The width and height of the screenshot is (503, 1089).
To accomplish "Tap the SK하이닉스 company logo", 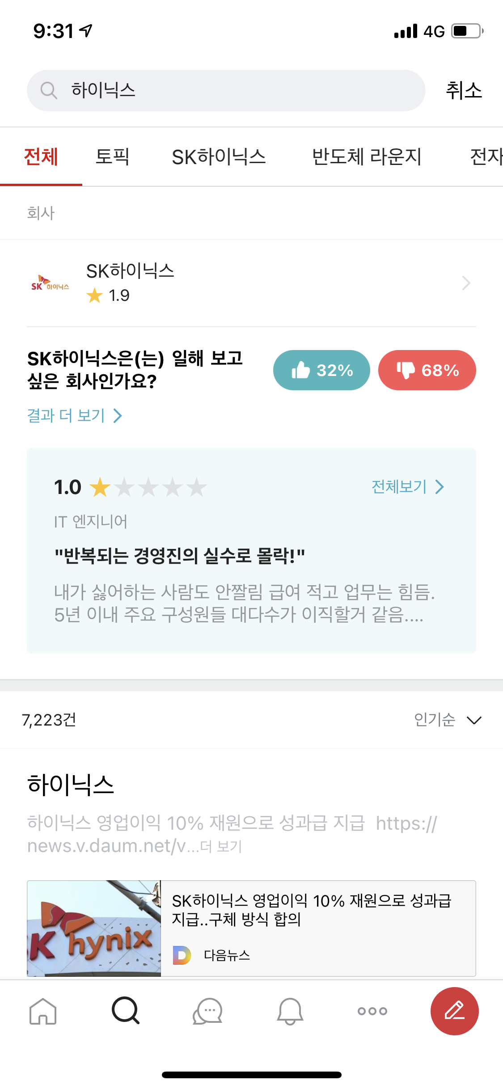I will click(50, 283).
